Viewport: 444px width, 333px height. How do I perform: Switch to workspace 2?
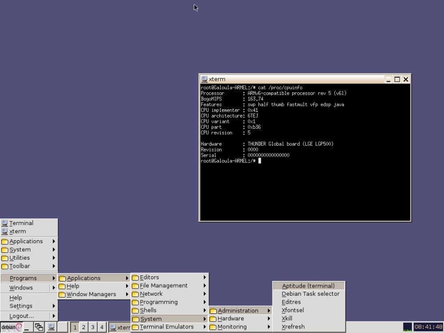pyautogui.click(x=83, y=327)
